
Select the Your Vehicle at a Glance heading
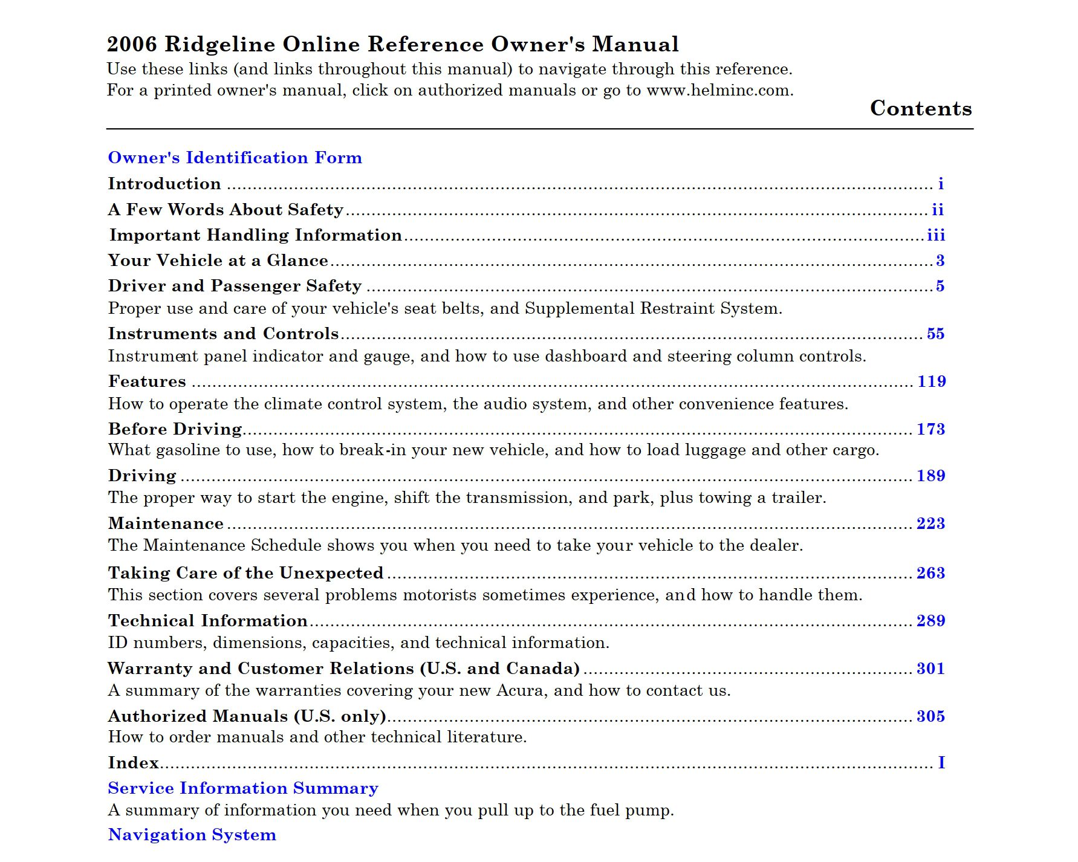tap(218, 261)
